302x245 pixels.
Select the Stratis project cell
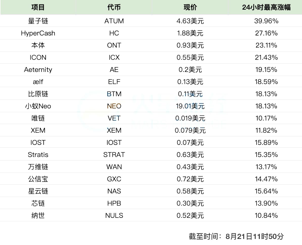click(38, 155)
